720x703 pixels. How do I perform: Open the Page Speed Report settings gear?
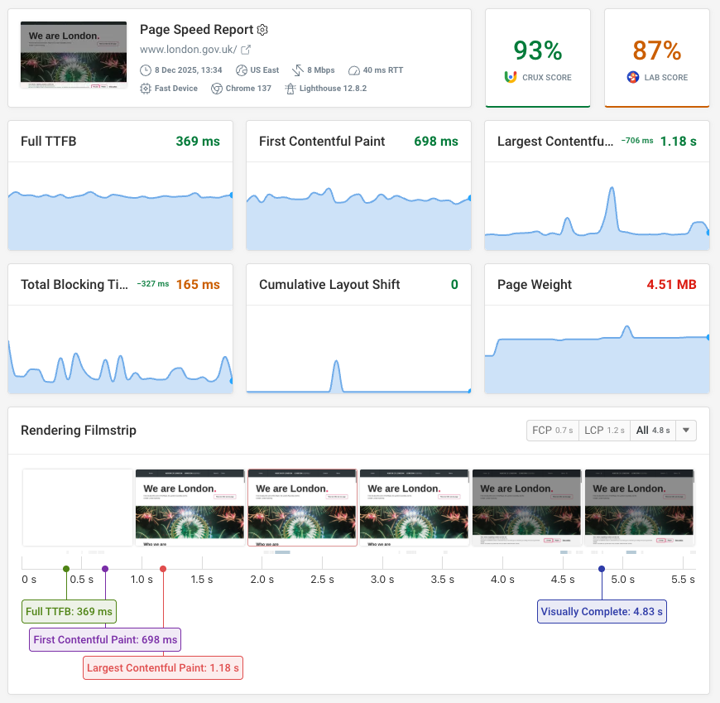(262, 30)
